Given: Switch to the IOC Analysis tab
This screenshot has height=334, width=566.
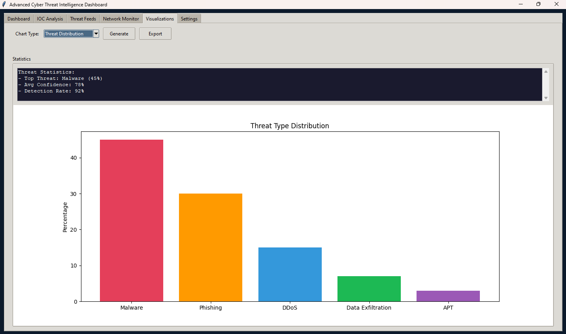Looking at the screenshot, I should pos(50,19).
